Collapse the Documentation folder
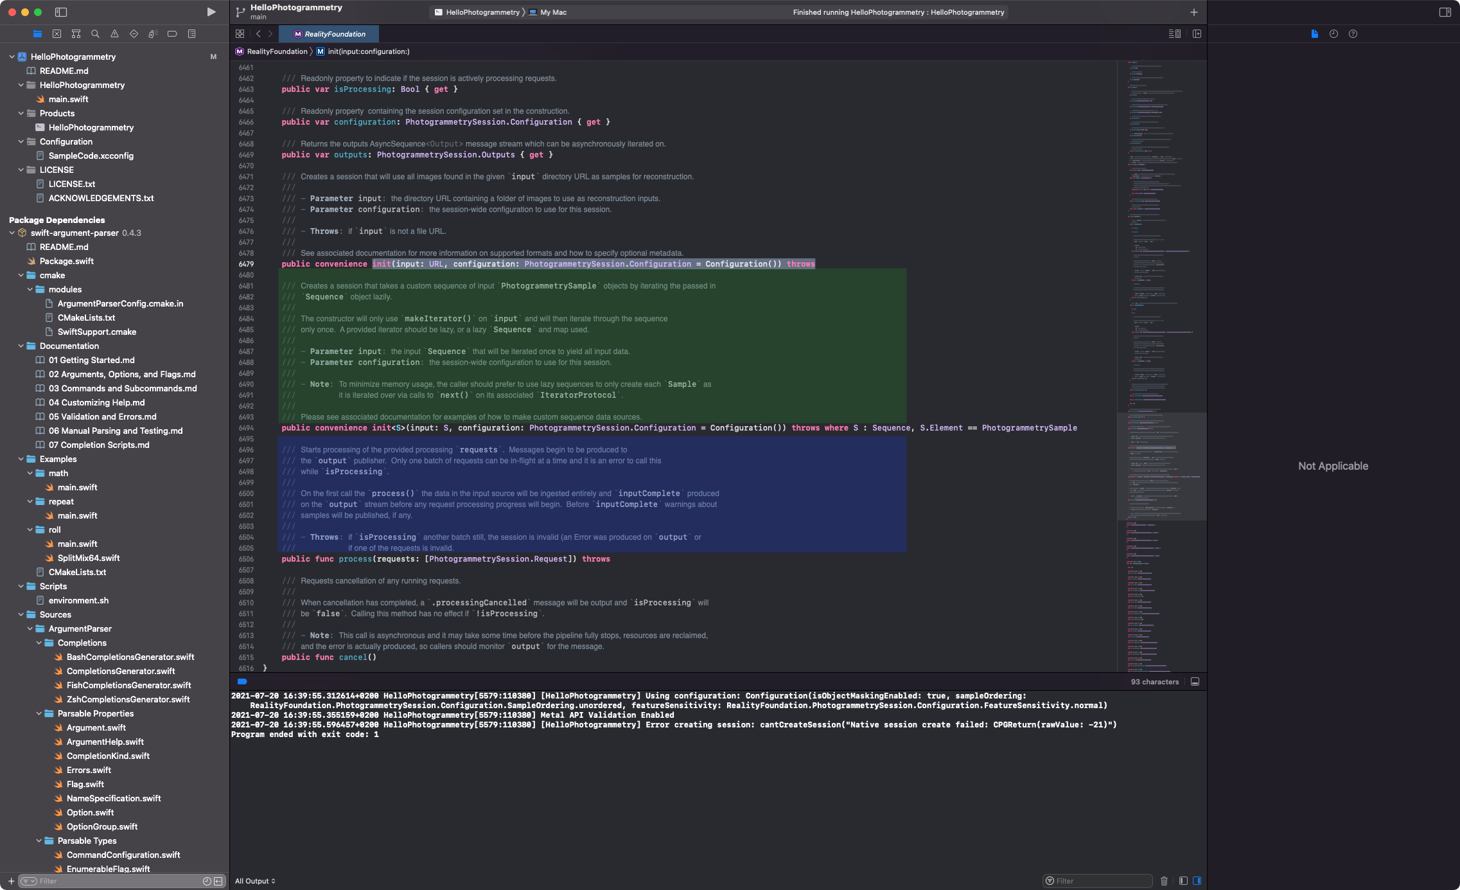1460x890 pixels. tap(21, 346)
